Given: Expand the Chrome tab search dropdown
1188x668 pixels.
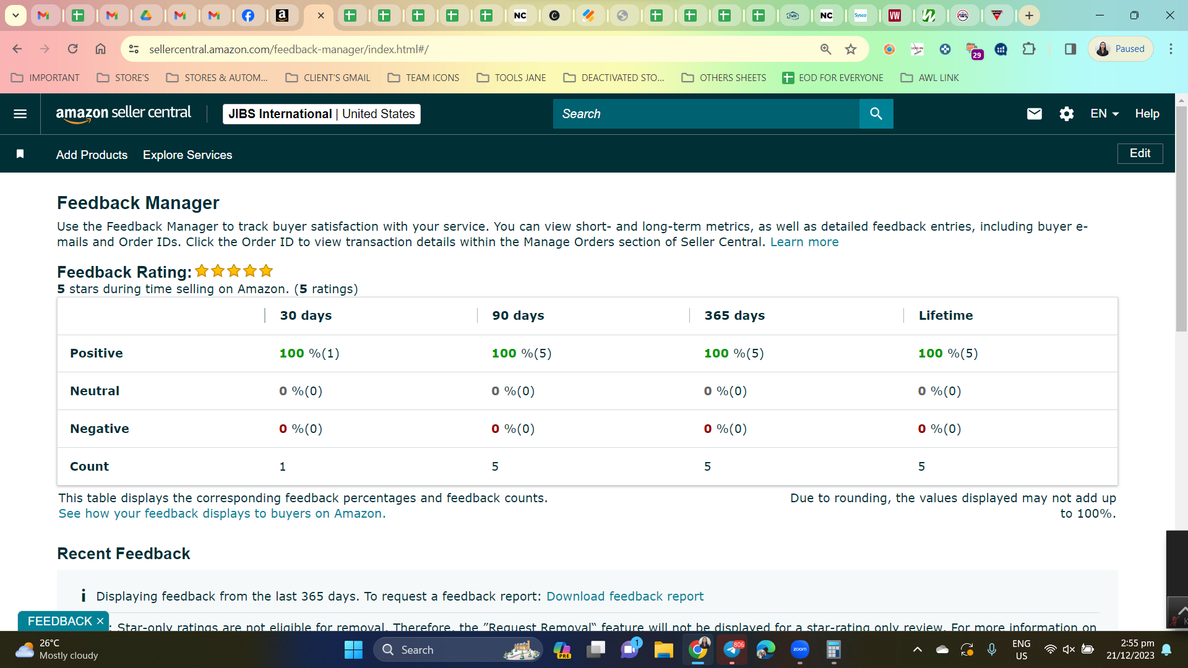Looking at the screenshot, I should [15, 15].
